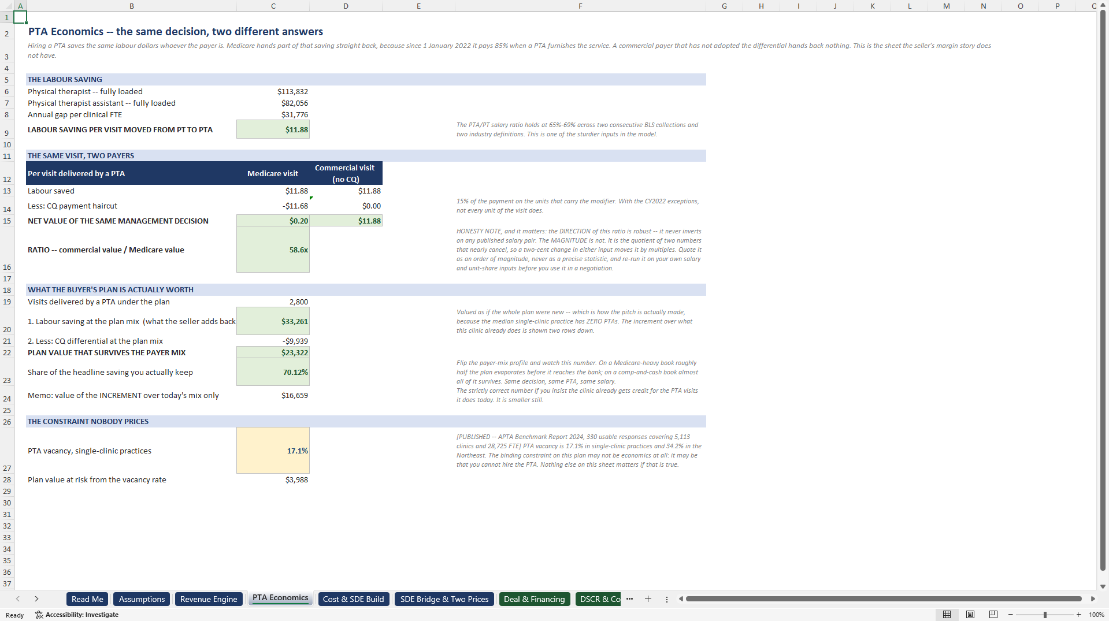Open sheet tab options menu (three dots)
The image size is (1109, 621).
tap(666, 599)
